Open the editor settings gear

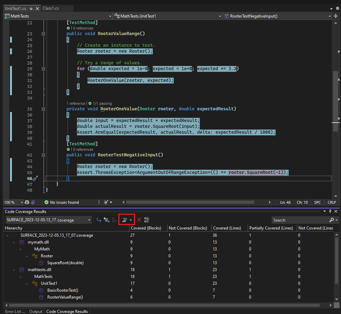click(338, 8)
